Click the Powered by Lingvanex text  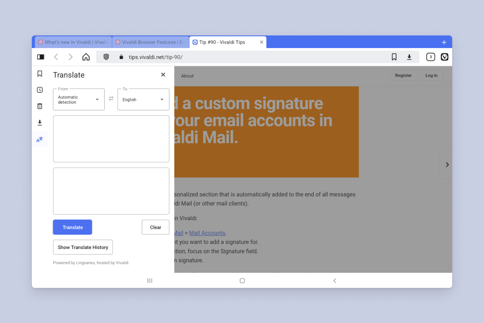[x=91, y=263]
